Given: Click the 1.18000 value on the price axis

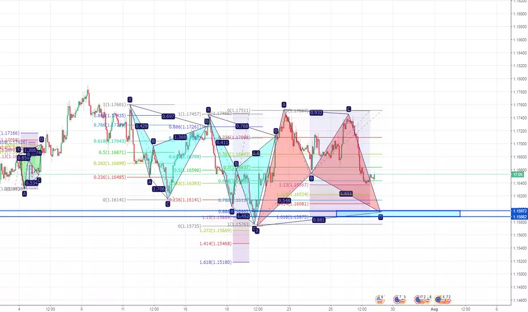Looking at the screenshot, I should click(x=520, y=79).
